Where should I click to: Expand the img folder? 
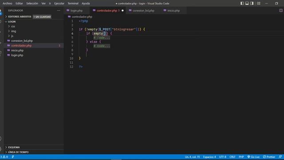click(x=14, y=31)
